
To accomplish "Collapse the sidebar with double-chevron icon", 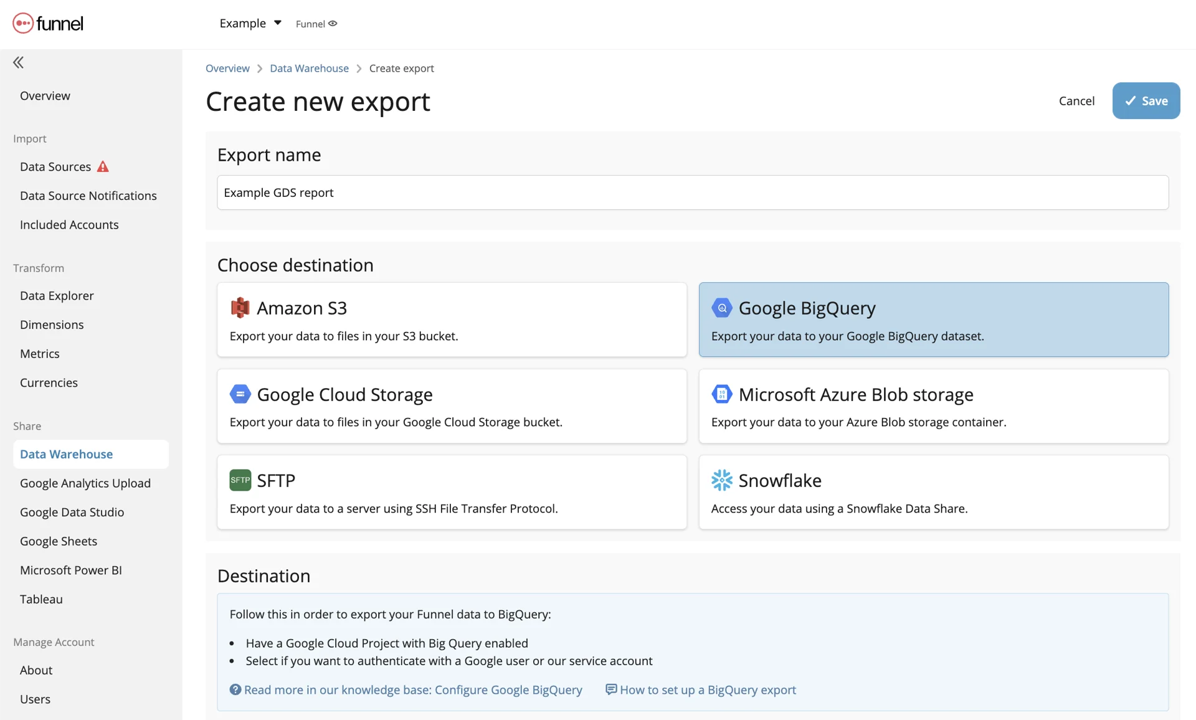I will click(18, 62).
